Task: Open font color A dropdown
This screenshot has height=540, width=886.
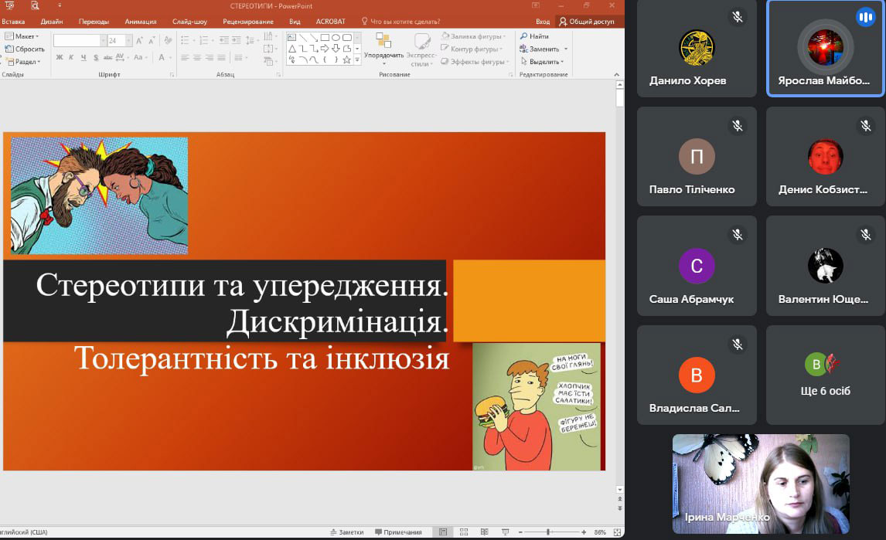Action: click(x=164, y=58)
